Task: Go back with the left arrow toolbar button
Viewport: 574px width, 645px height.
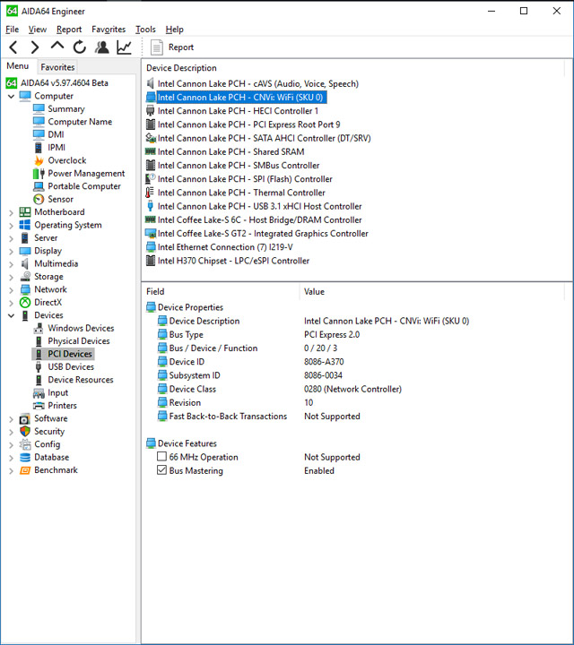Action: [x=13, y=47]
